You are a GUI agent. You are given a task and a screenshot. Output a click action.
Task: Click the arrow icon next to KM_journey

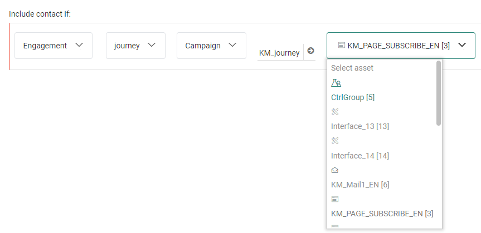coord(310,51)
